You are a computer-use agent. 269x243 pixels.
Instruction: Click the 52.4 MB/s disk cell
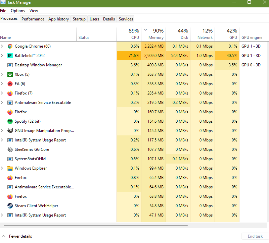tap(178, 56)
